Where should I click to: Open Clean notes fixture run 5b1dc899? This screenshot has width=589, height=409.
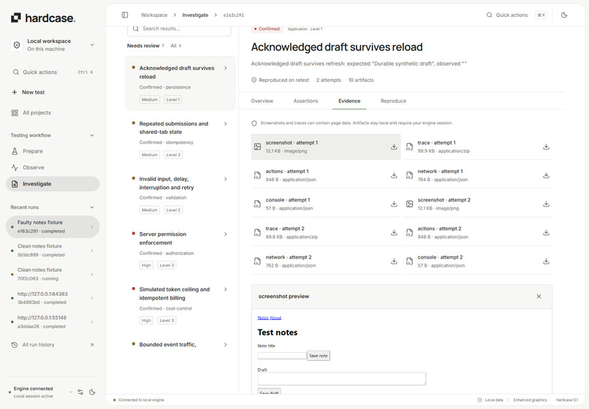(53, 251)
